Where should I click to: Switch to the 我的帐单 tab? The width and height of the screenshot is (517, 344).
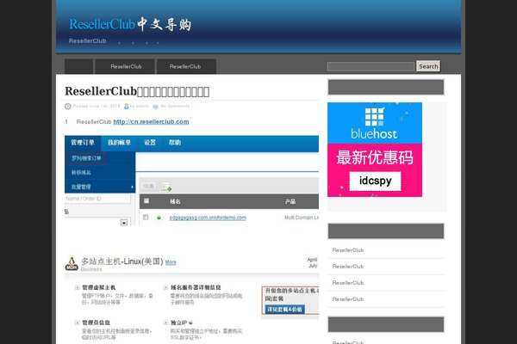click(119, 143)
